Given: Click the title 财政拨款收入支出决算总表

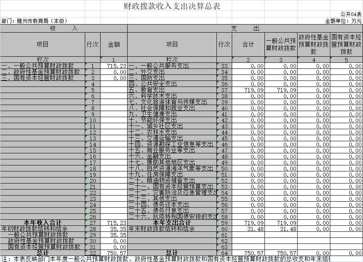Looking at the screenshot, I should tap(173, 7).
